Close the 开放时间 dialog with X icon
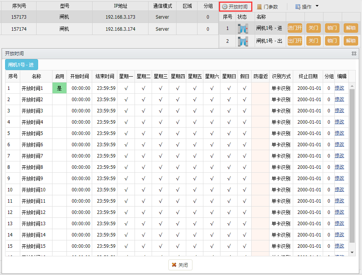This screenshot has height=275, width=362. [354, 54]
